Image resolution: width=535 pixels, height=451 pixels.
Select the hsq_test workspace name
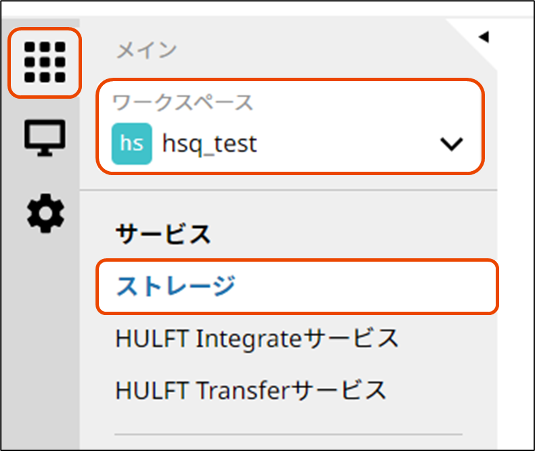[209, 144]
